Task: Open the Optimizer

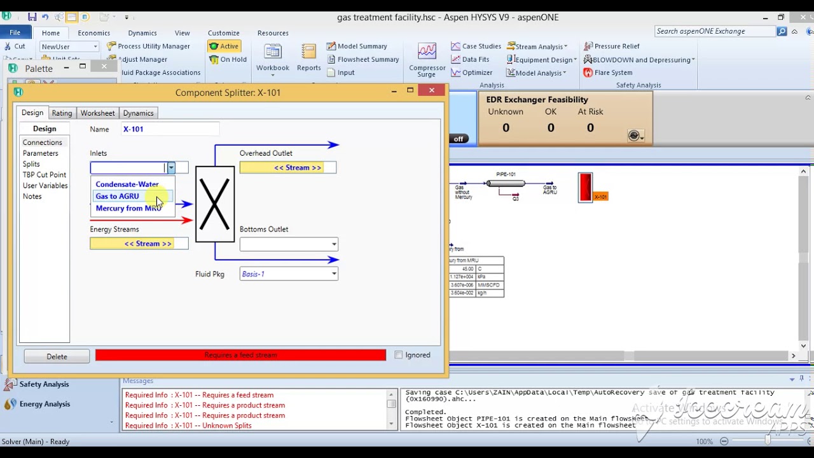Action: tap(472, 73)
